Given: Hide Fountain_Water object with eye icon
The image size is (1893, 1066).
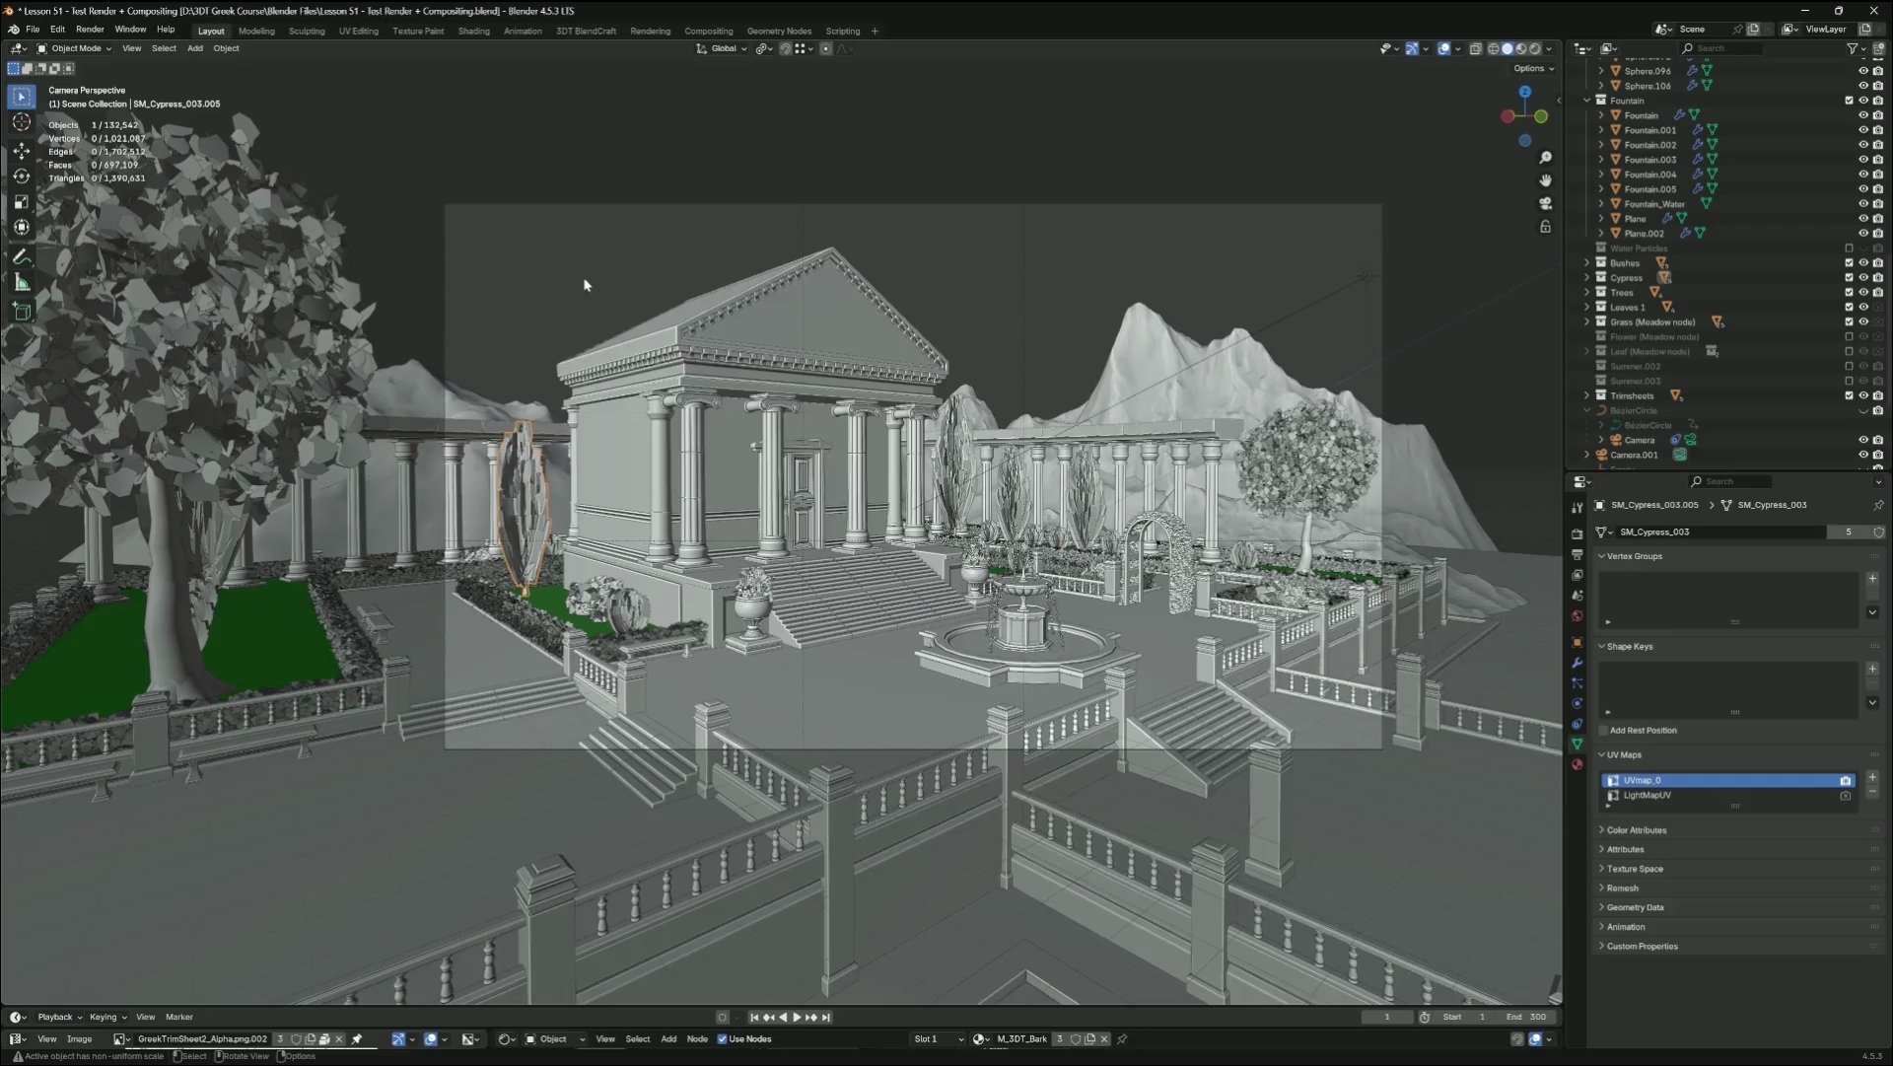Looking at the screenshot, I should tap(1862, 204).
